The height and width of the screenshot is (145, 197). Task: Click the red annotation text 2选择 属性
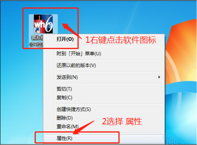122,121
